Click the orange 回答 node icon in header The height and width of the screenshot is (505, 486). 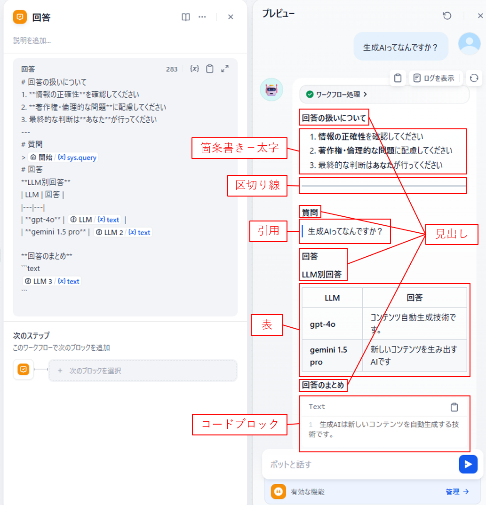[20, 17]
